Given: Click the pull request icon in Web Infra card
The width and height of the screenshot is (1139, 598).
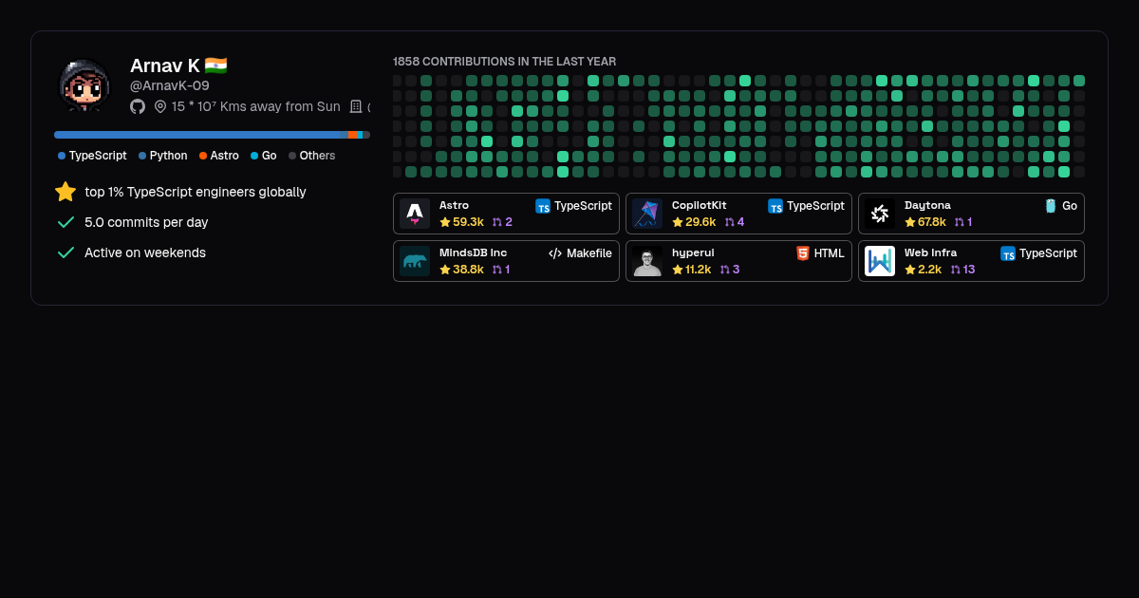Looking at the screenshot, I should point(956,270).
